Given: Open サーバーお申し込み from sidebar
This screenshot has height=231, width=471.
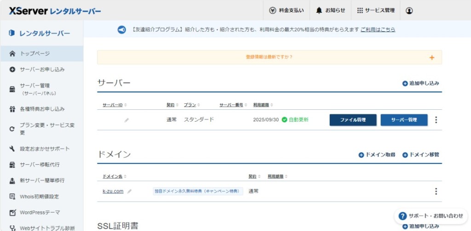Looking at the screenshot, I should click(41, 70).
